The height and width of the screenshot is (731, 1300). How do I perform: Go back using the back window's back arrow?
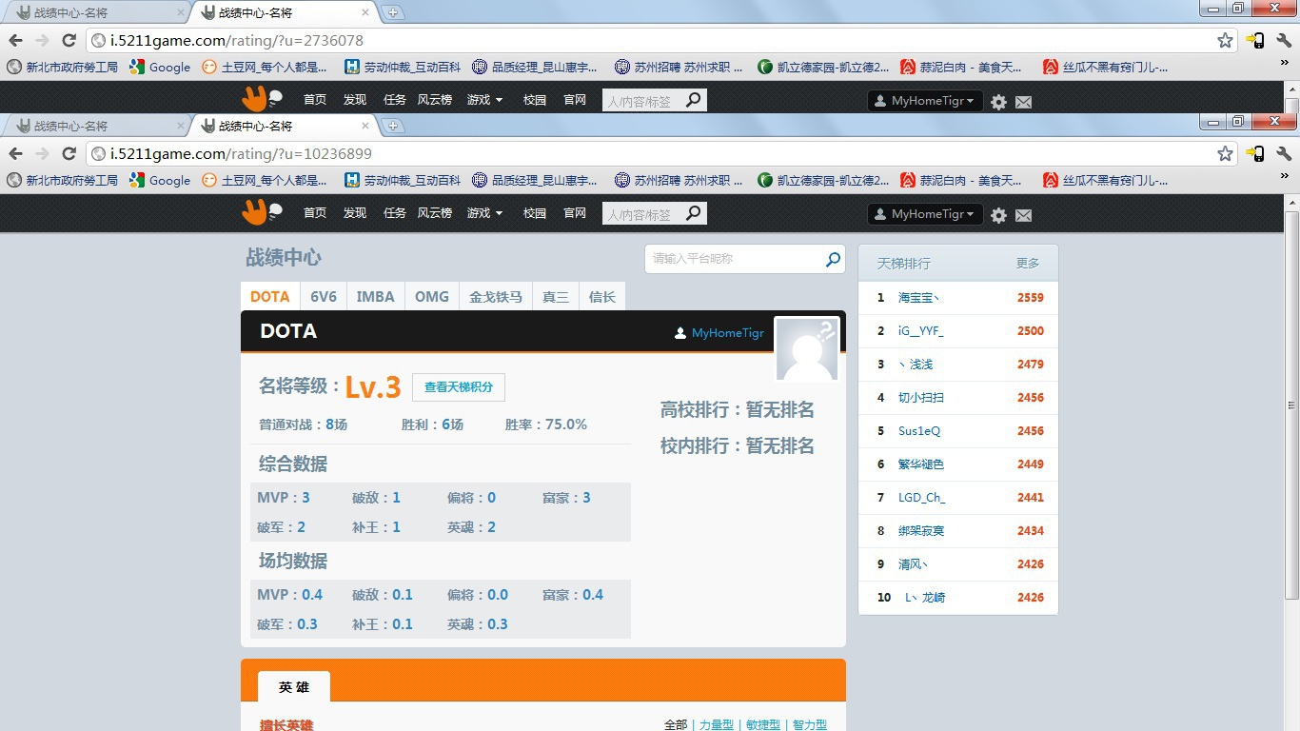pos(15,40)
